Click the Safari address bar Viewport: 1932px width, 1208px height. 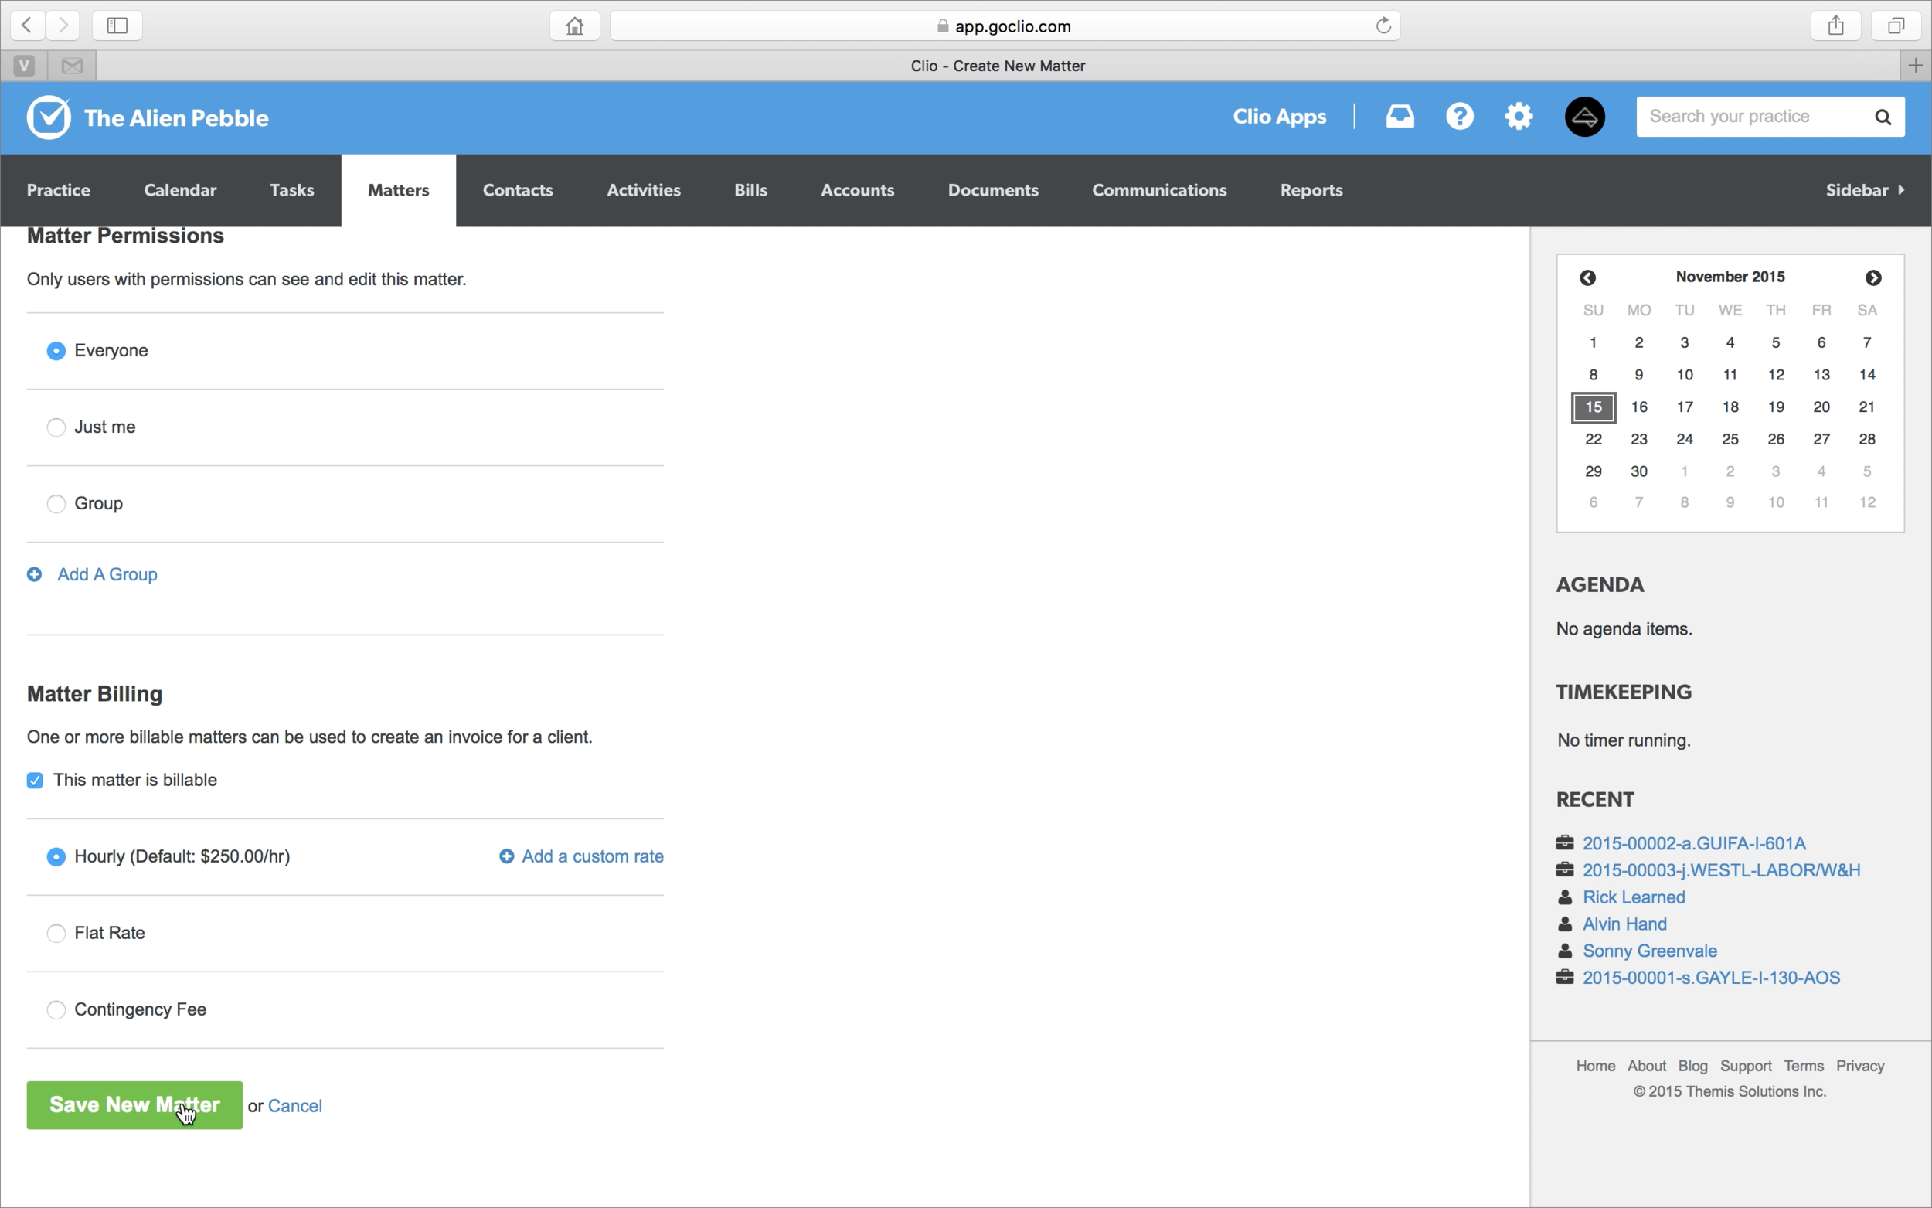tap(1005, 26)
